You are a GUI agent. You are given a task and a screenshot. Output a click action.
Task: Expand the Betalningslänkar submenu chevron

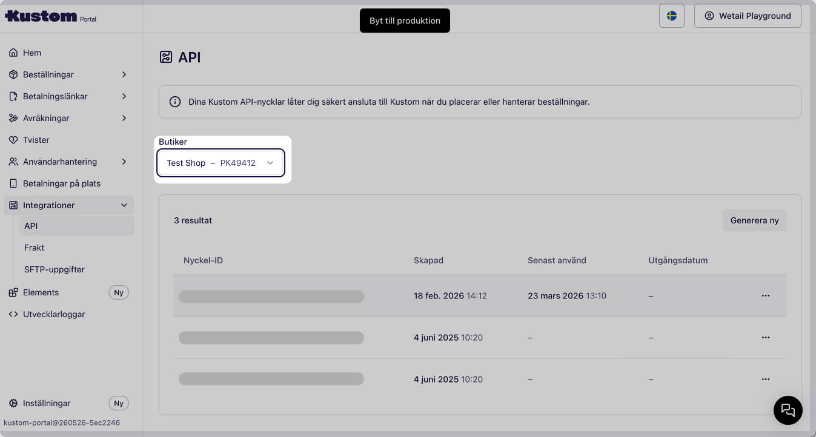click(x=124, y=96)
